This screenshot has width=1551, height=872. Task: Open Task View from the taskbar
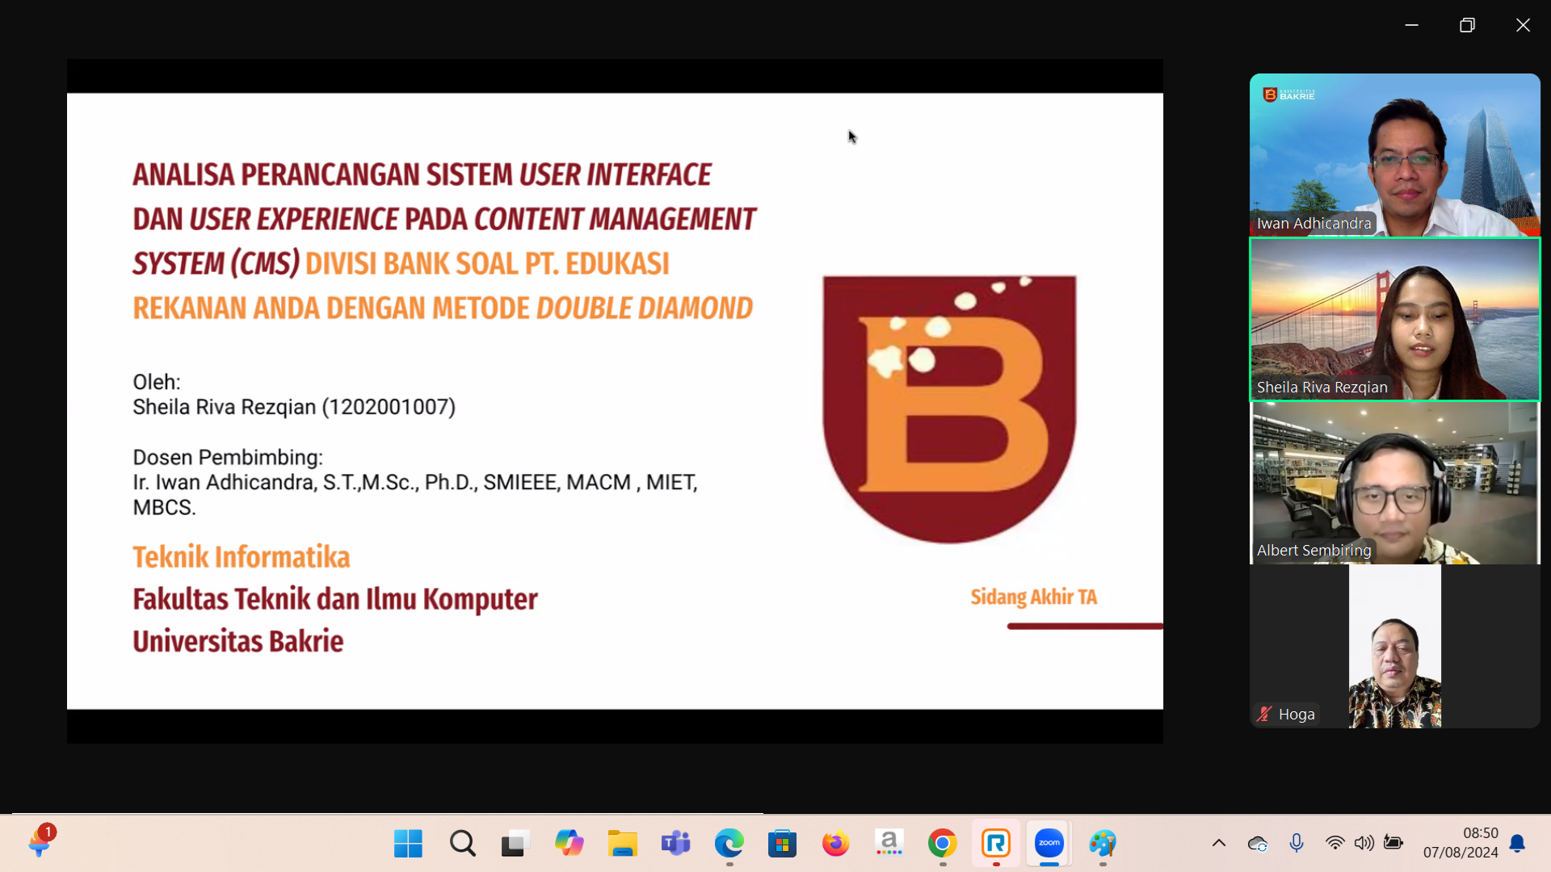pos(515,844)
